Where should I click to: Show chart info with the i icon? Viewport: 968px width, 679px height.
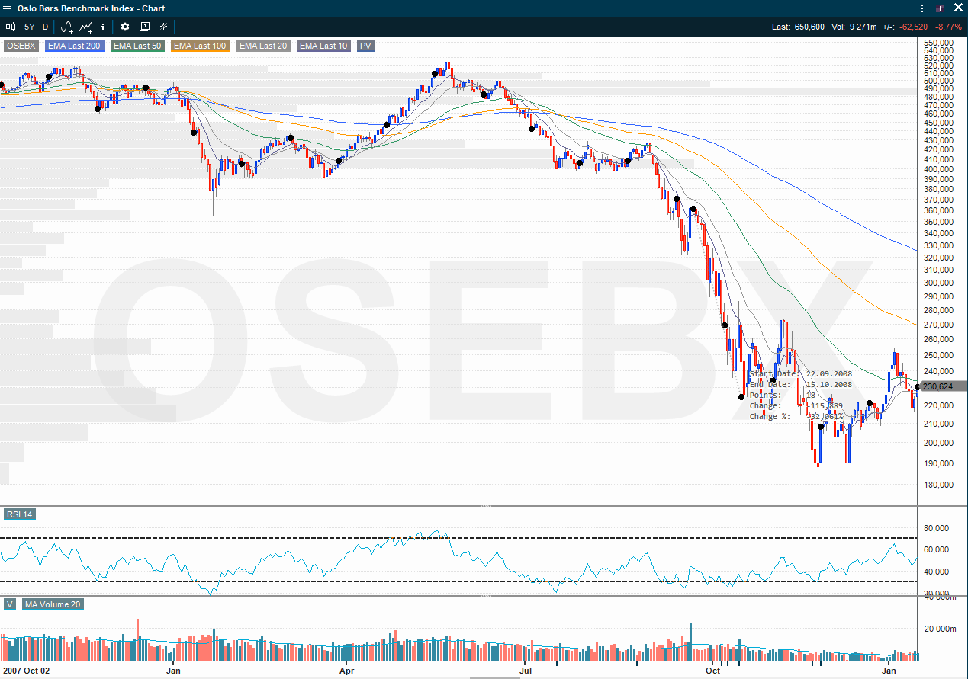pos(103,27)
